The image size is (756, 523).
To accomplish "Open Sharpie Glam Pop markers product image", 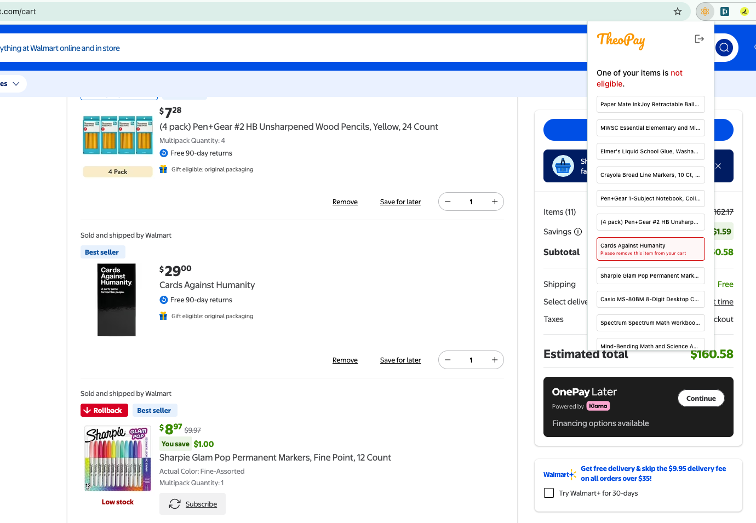I will 118,458.
